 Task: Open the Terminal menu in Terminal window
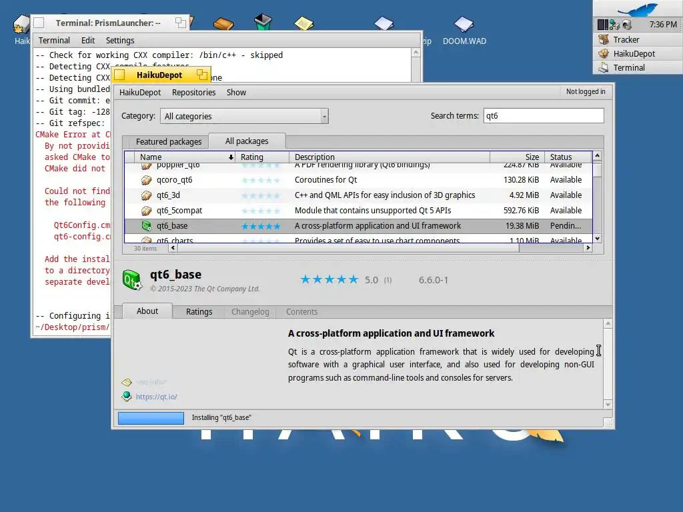pos(54,41)
